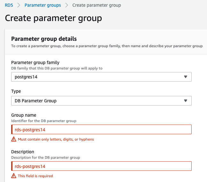
Task: Click the Create parameter group breadcrumb text
Action: point(96,5)
